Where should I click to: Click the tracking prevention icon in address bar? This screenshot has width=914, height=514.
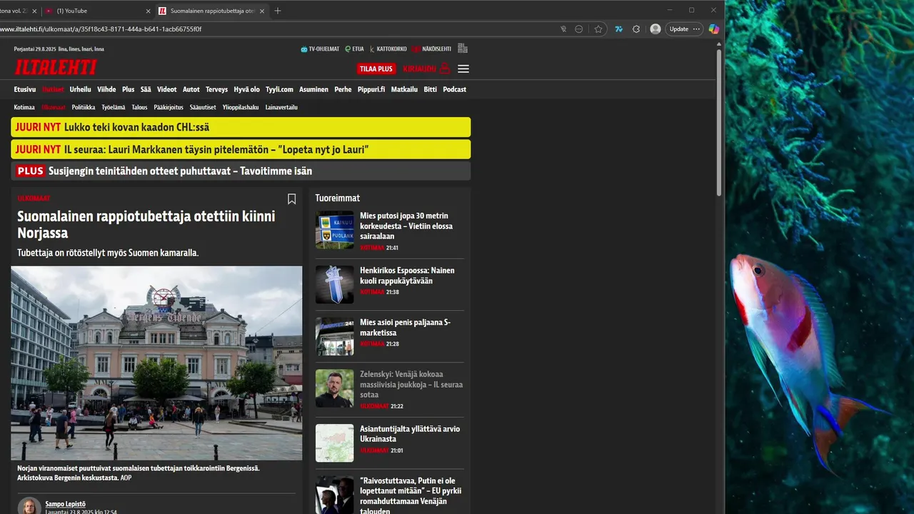point(563,29)
